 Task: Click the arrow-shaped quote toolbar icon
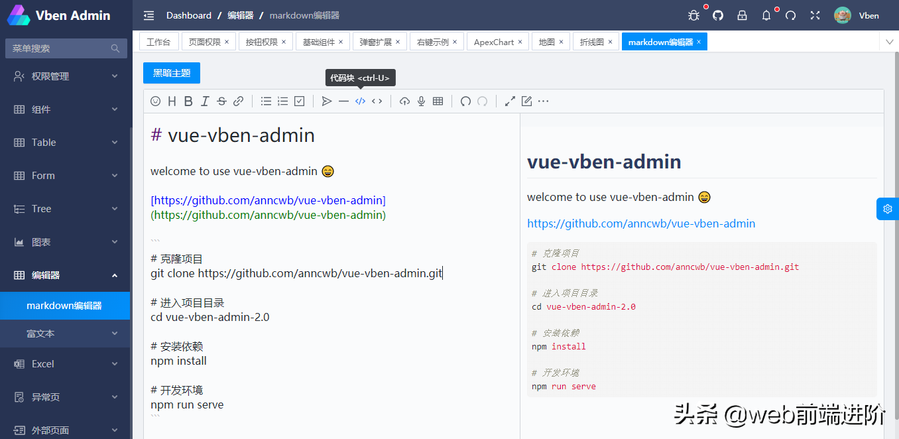click(x=327, y=101)
